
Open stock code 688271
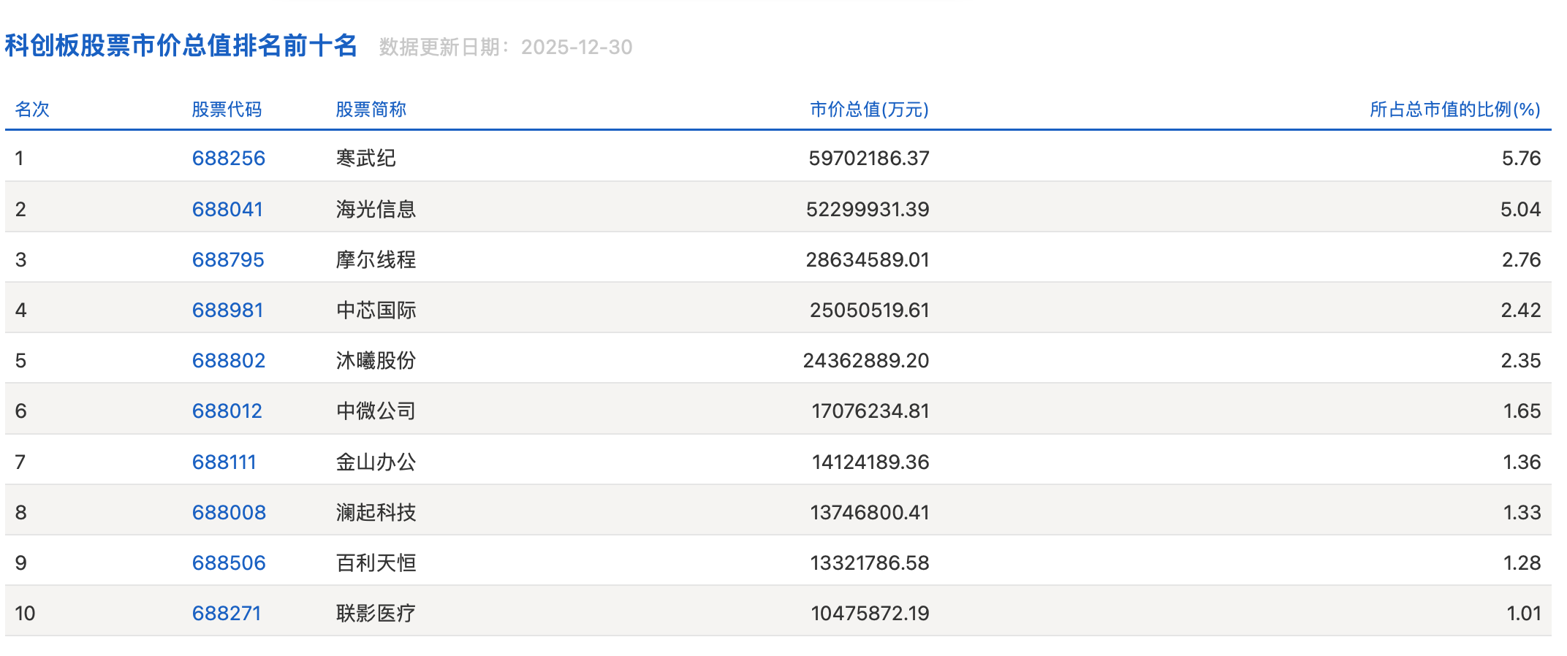coord(227,613)
